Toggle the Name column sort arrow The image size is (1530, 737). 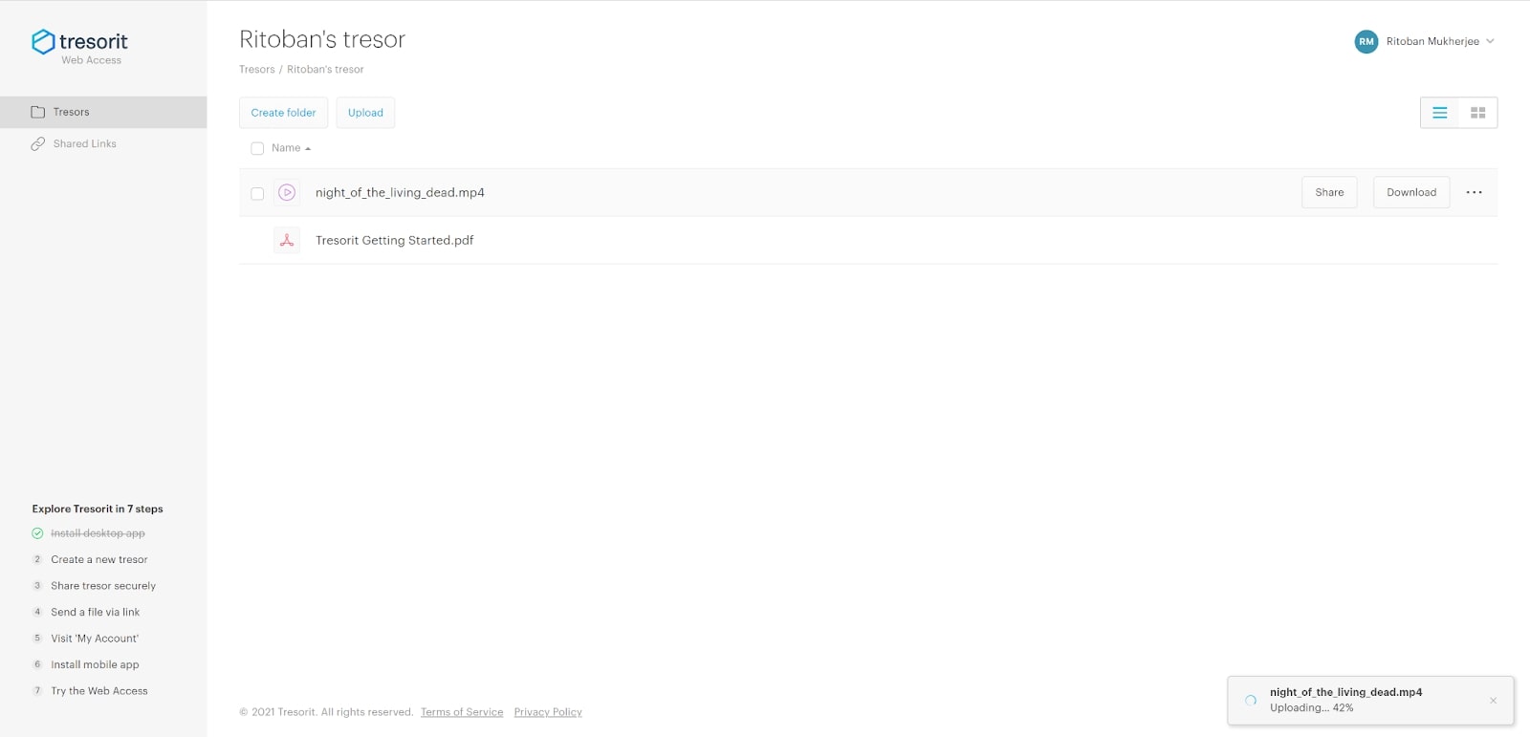(307, 148)
